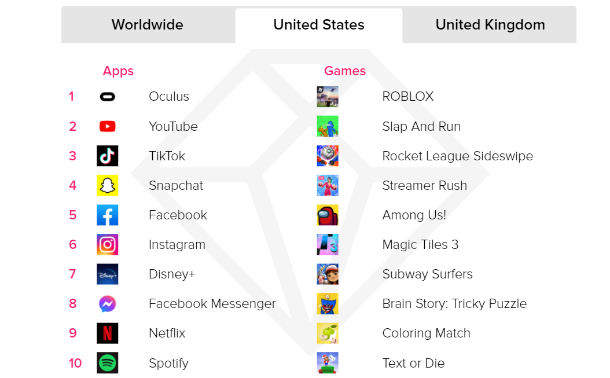Click the ROBLOX game name
This screenshot has width=610, height=378.
tap(408, 97)
